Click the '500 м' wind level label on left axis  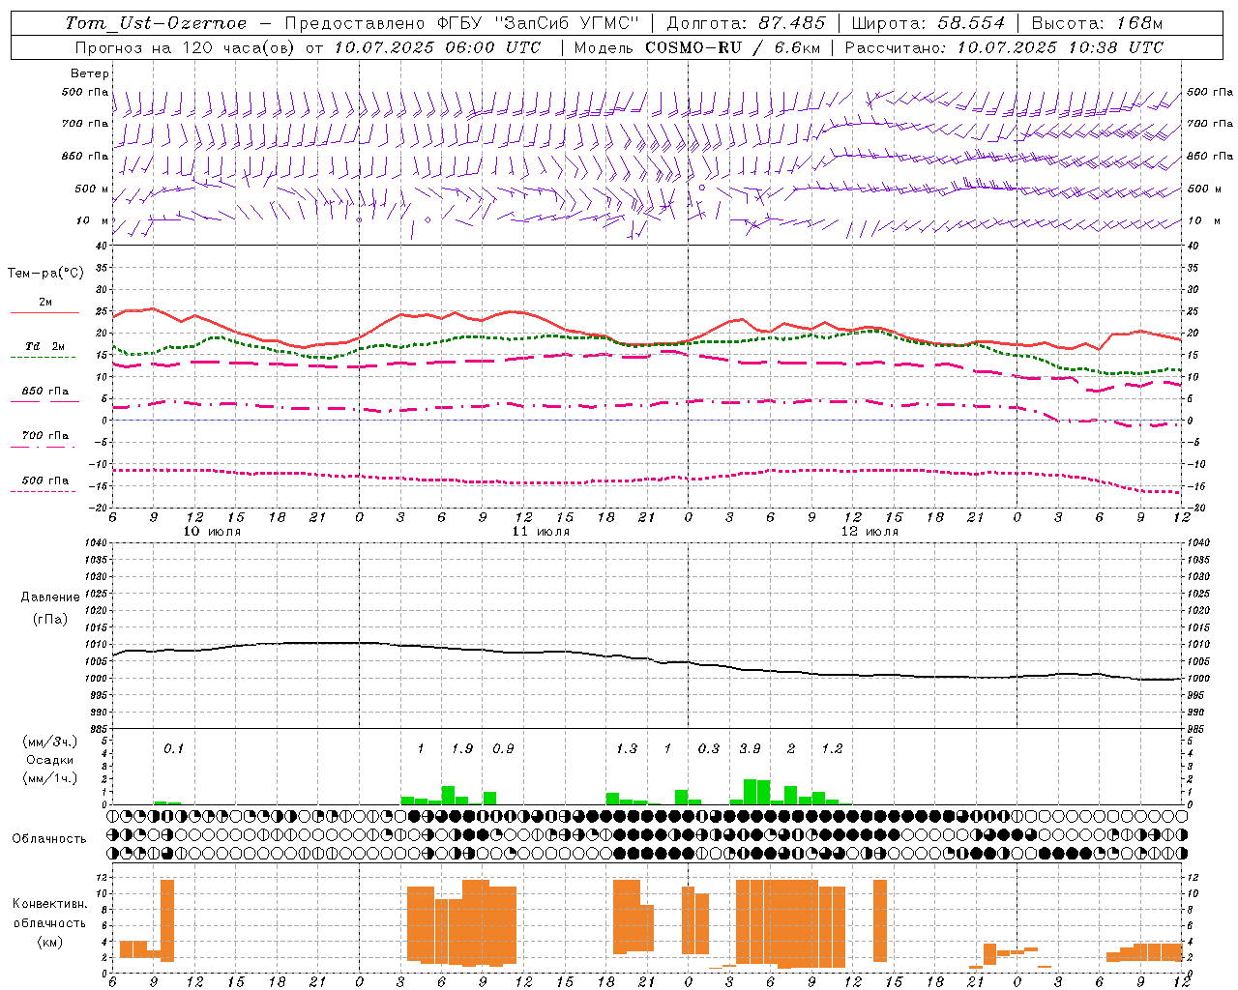(x=93, y=189)
